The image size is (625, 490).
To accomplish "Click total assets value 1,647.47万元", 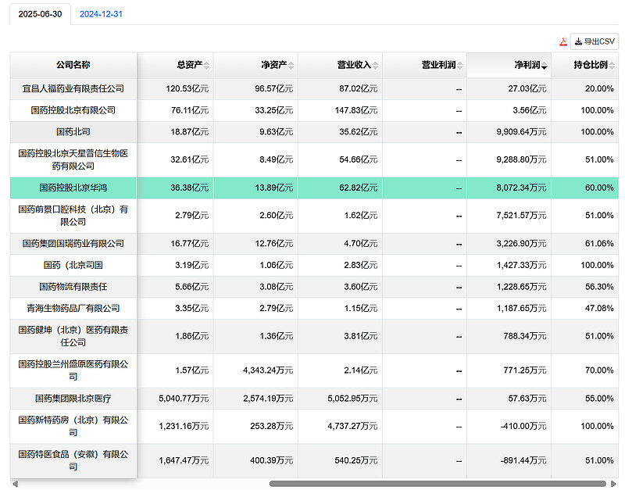I will click(x=184, y=460).
